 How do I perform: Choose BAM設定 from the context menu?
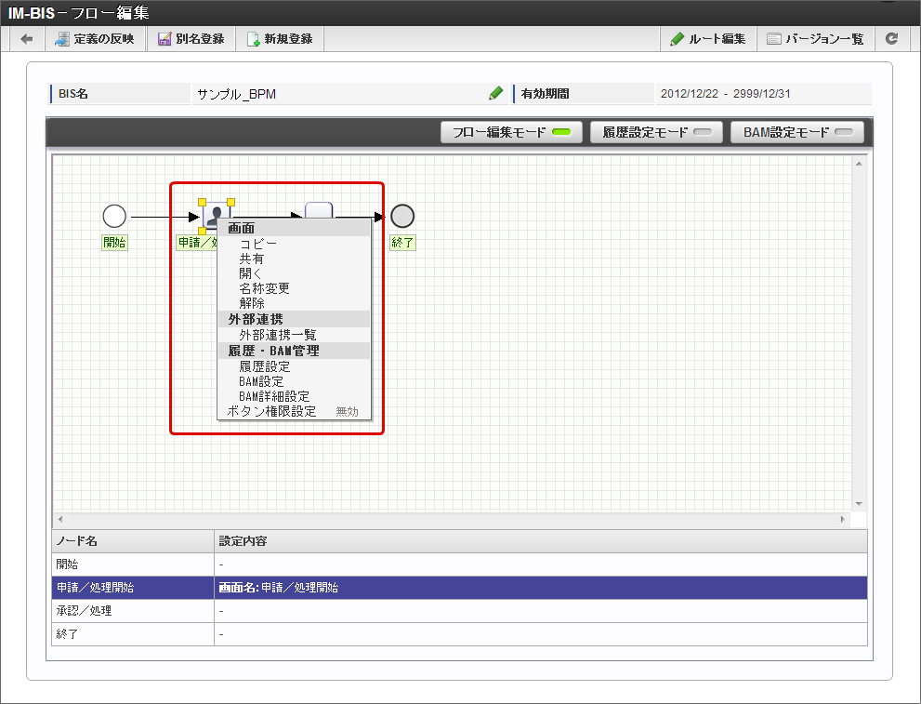click(294, 381)
